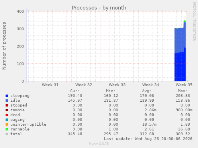Click the 400 y-axis value
198x148 pixels.
click(x=20, y=12)
